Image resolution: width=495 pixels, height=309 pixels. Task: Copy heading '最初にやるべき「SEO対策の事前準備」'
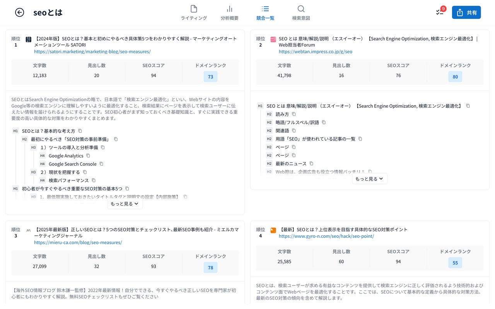(x=116, y=139)
